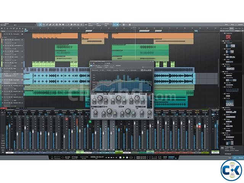This screenshot has width=244, height=183.
Task: Select the Compressor effect in the browser
Action: (x=229, y=43)
